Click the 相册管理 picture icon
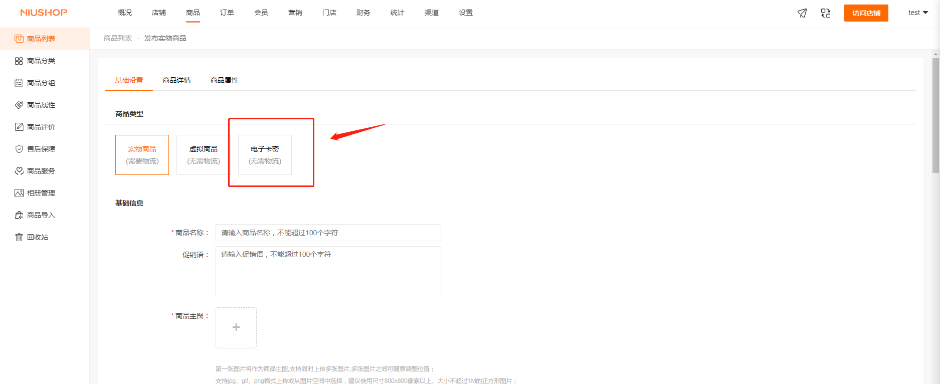The height and width of the screenshot is (384, 940). pyautogui.click(x=19, y=193)
